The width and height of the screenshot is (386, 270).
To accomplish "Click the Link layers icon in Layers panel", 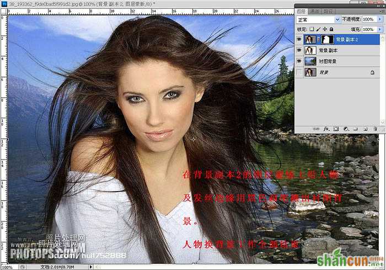I will pos(317,129).
